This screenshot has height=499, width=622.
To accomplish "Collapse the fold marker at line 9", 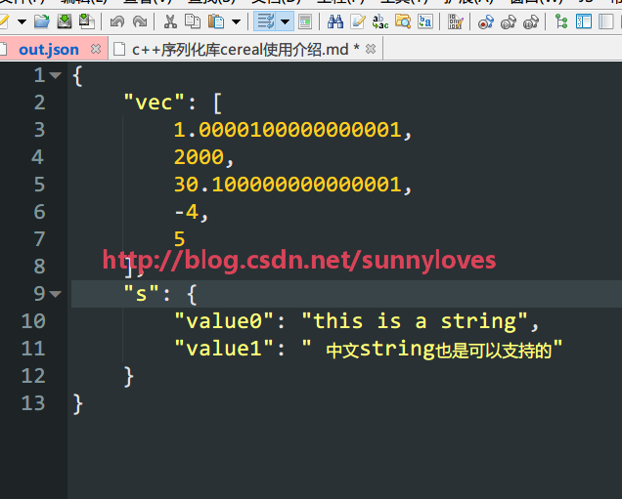I will pyautogui.click(x=55, y=294).
